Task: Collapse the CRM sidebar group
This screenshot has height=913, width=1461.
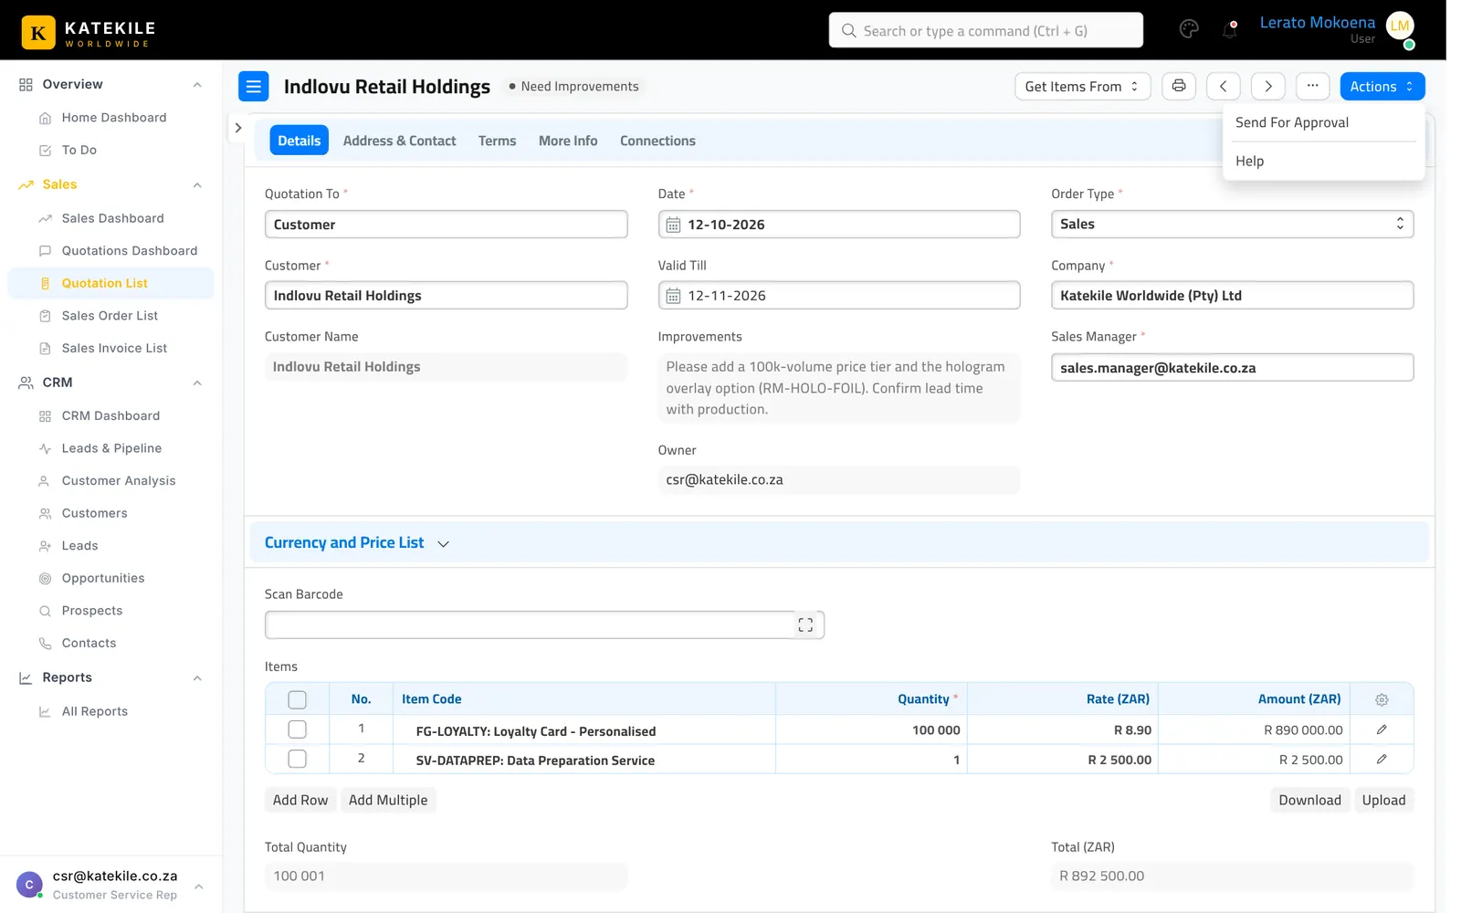Action: (x=197, y=383)
